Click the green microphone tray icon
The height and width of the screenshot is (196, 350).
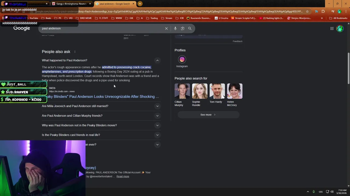tap(314, 192)
